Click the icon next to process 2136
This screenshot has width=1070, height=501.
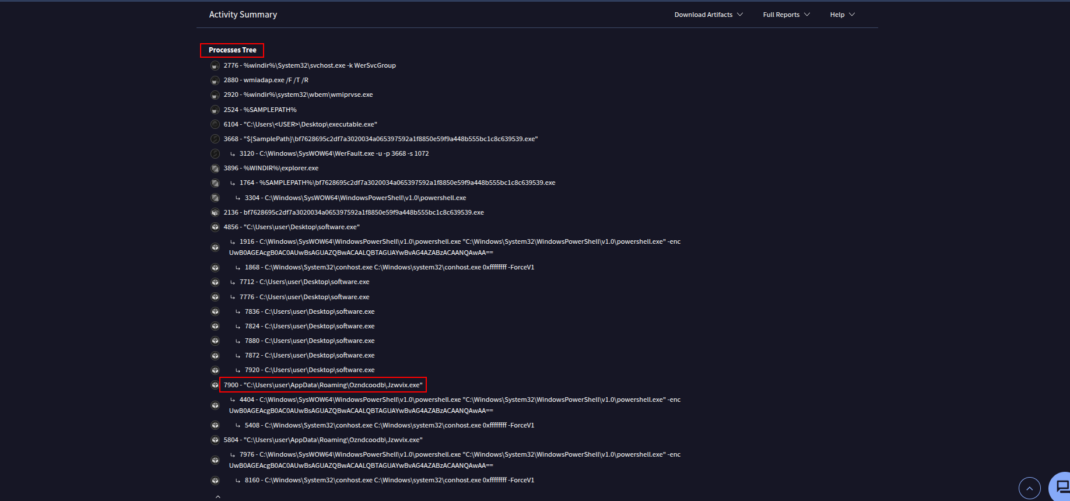(215, 212)
